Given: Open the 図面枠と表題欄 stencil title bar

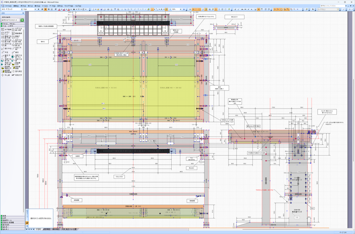Looking at the screenshot, I should pos(12,223).
